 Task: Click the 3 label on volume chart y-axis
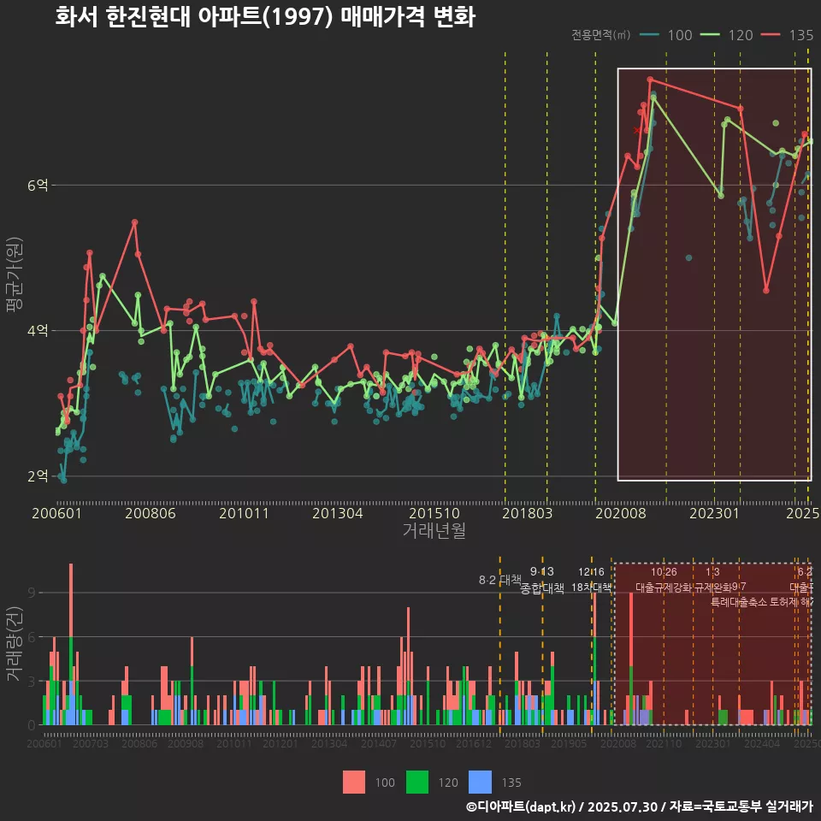click(x=32, y=682)
